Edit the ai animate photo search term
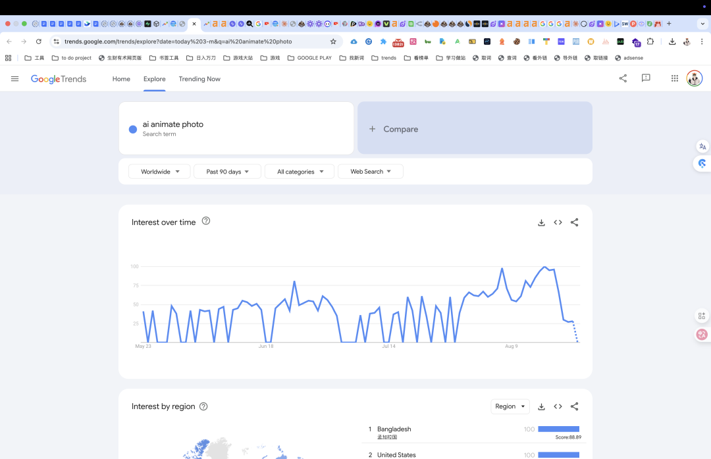711x459 pixels. (x=236, y=128)
